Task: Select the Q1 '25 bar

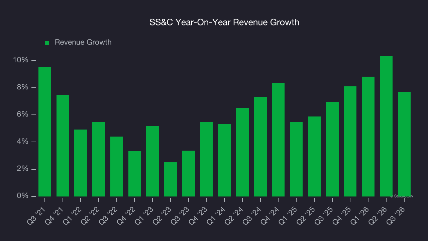Action: click(296, 159)
